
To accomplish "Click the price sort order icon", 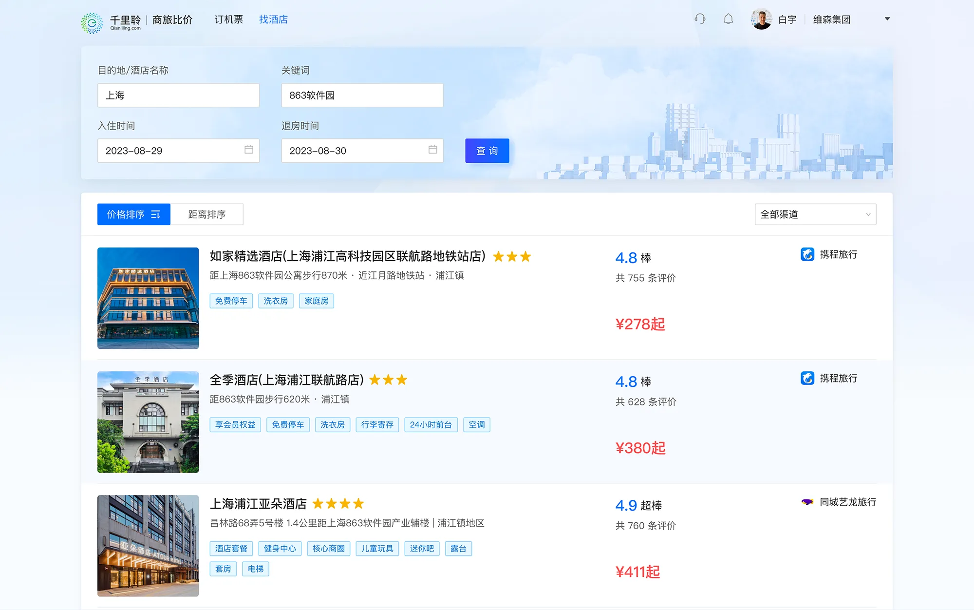I will [155, 214].
